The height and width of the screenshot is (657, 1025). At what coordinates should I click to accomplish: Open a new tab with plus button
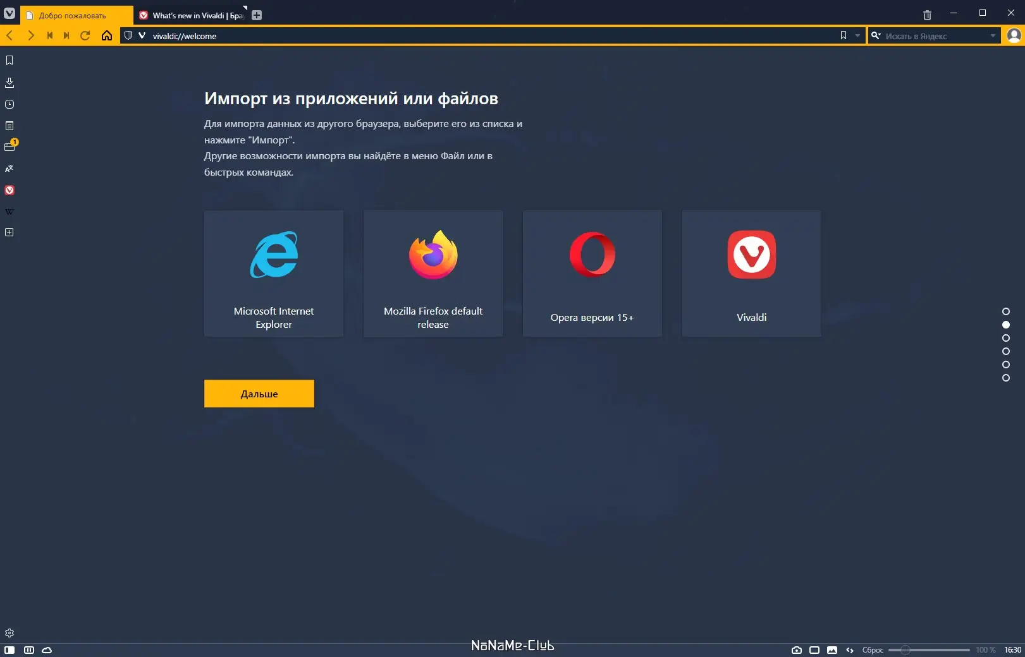click(x=257, y=15)
